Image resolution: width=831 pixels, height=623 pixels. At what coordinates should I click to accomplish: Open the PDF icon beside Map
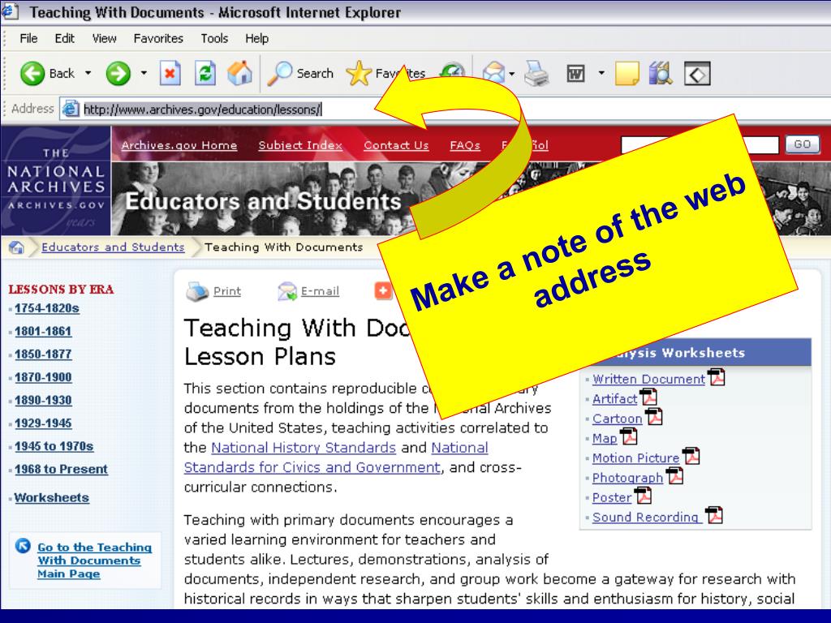(x=629, y=436)
